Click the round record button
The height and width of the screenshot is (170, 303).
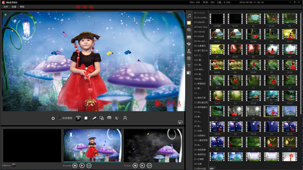(x=53, y=118)
